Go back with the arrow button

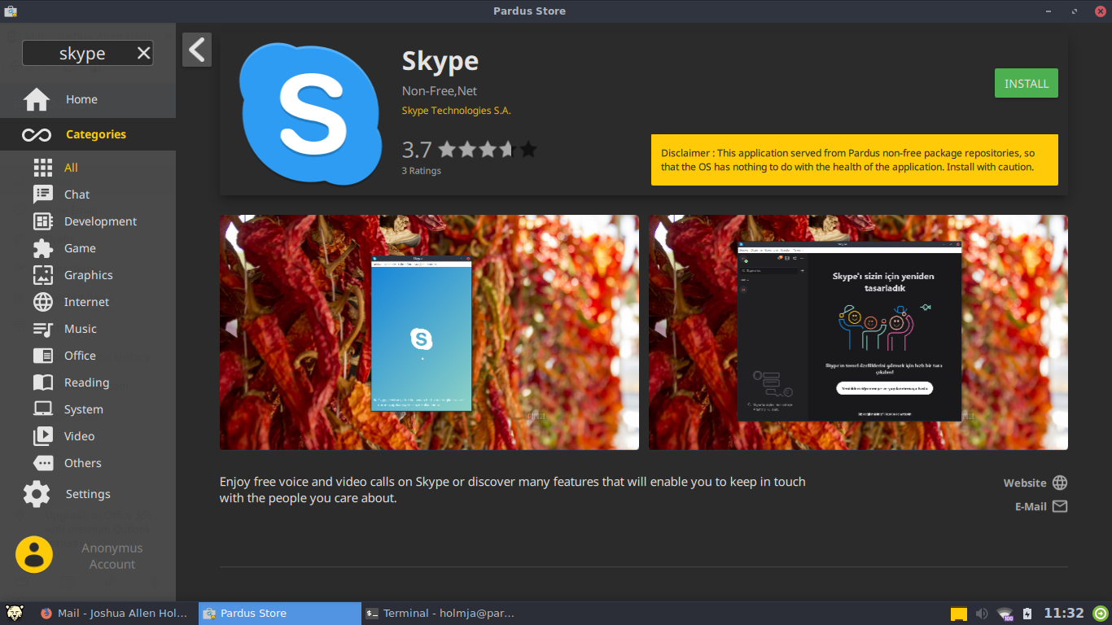click(197, 50)
